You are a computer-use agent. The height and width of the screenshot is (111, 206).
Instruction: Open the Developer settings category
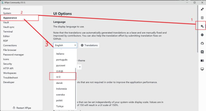point(9,82)
